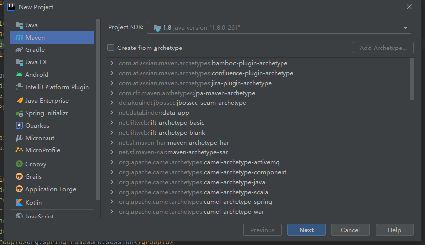Choose Spring Initializr project type

pyautogui.click(x=52, y=113)
